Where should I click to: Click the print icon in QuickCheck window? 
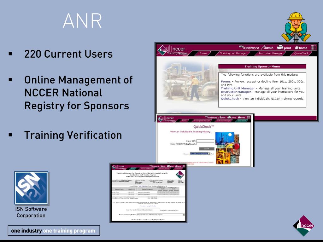click(x=232, y=117)
